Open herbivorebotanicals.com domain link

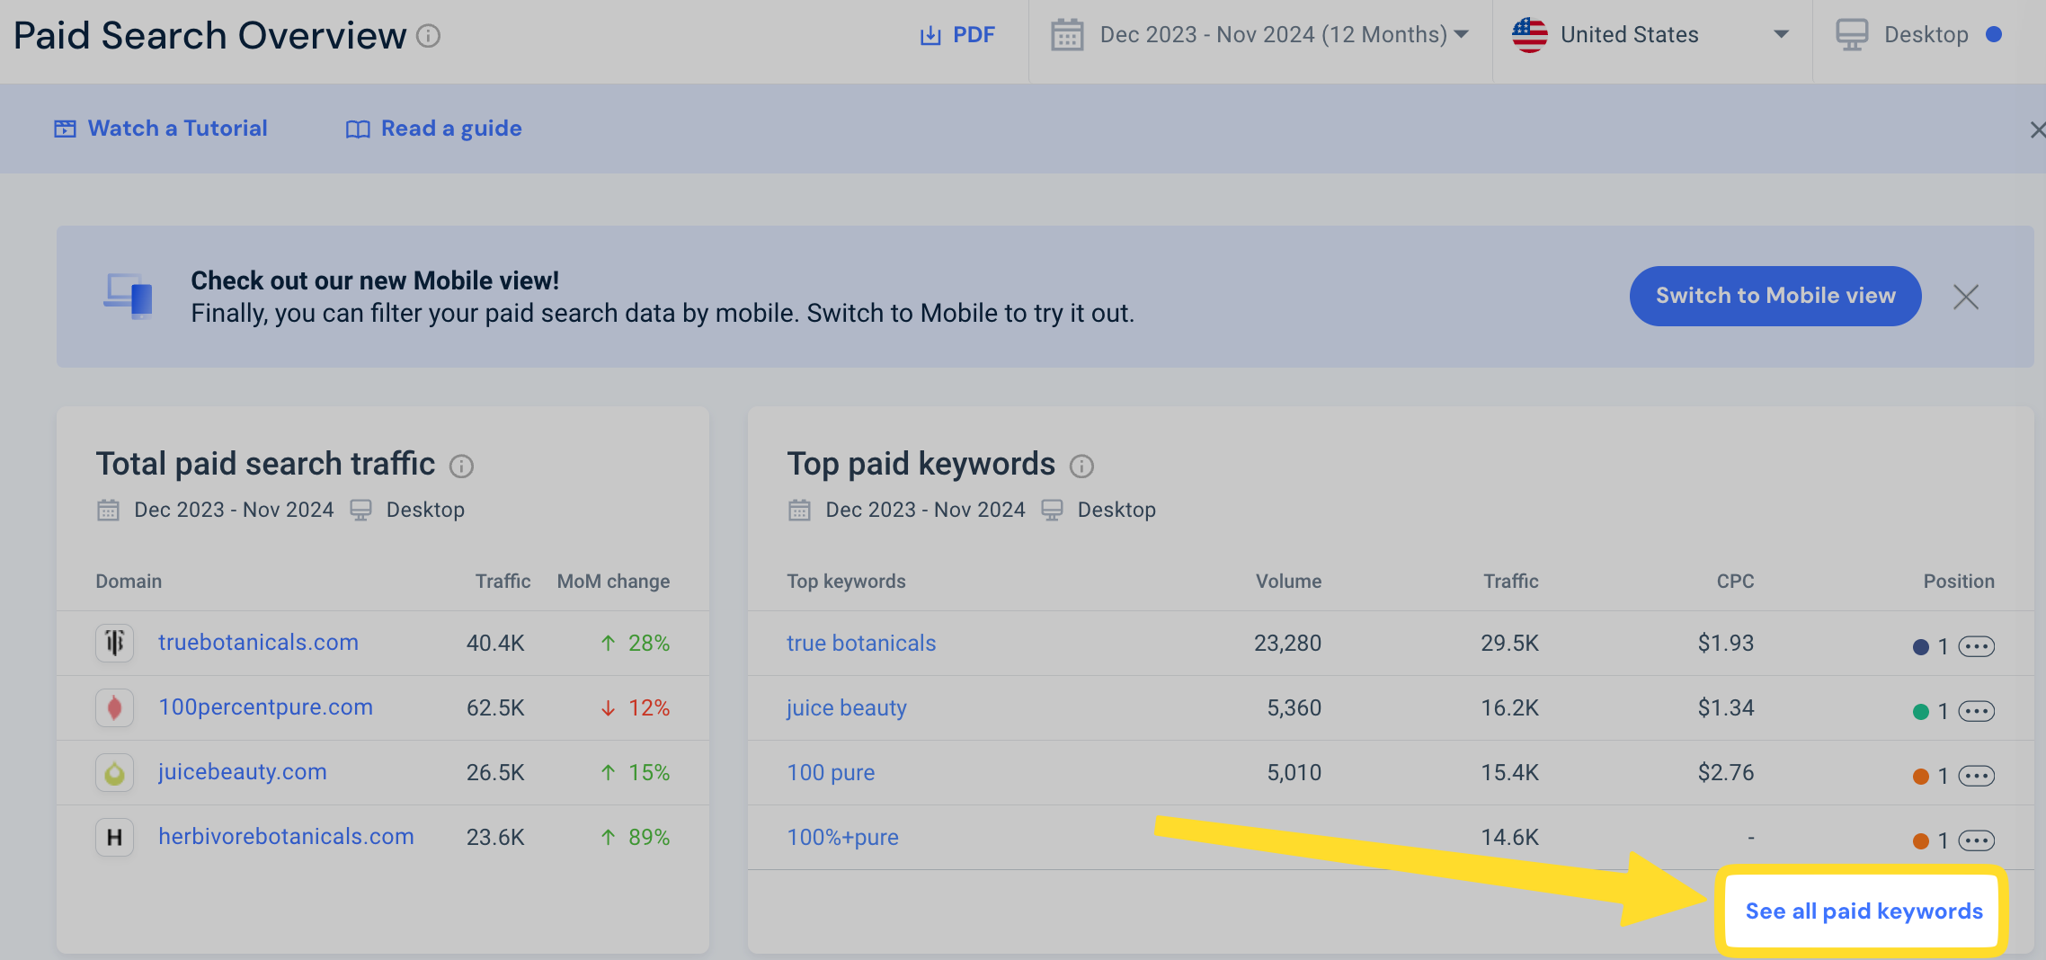286,837
